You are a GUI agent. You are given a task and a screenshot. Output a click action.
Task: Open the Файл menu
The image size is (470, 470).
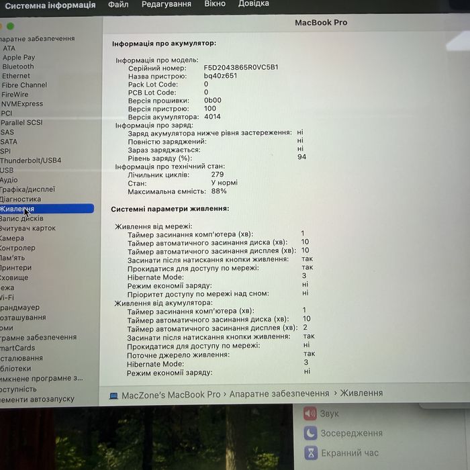(118, 5)
